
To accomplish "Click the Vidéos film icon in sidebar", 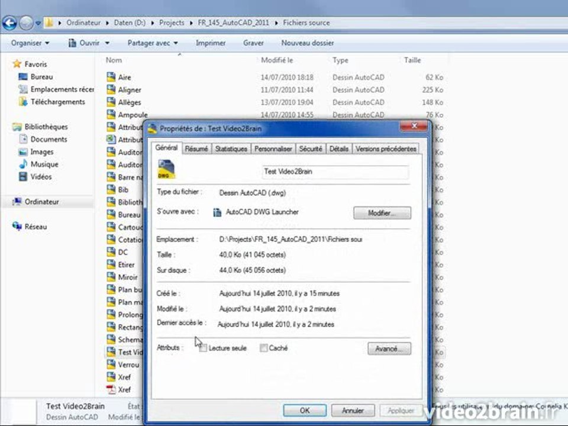I will pos(23,177).
